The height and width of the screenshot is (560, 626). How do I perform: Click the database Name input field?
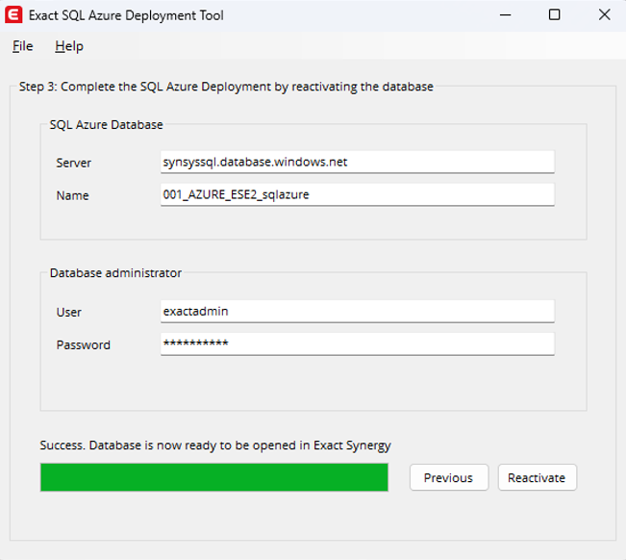(358, 194)
